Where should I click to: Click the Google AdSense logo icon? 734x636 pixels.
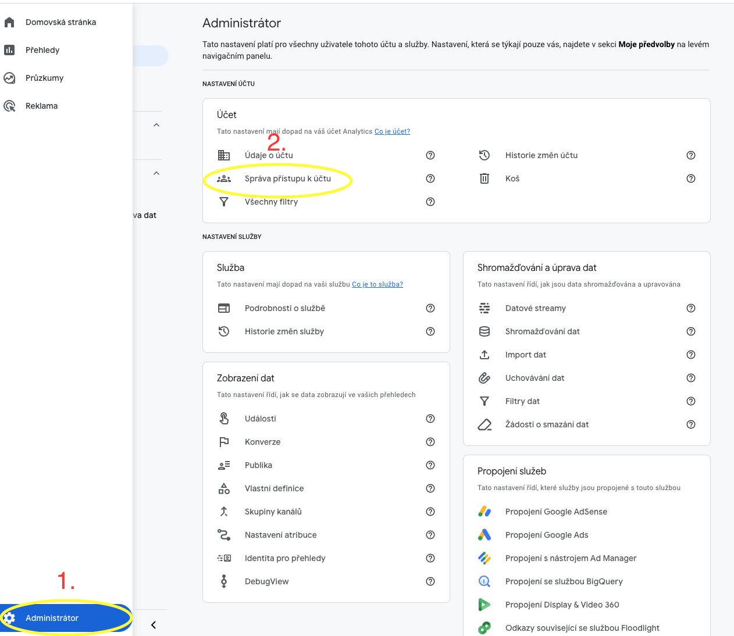click(484, 512)
